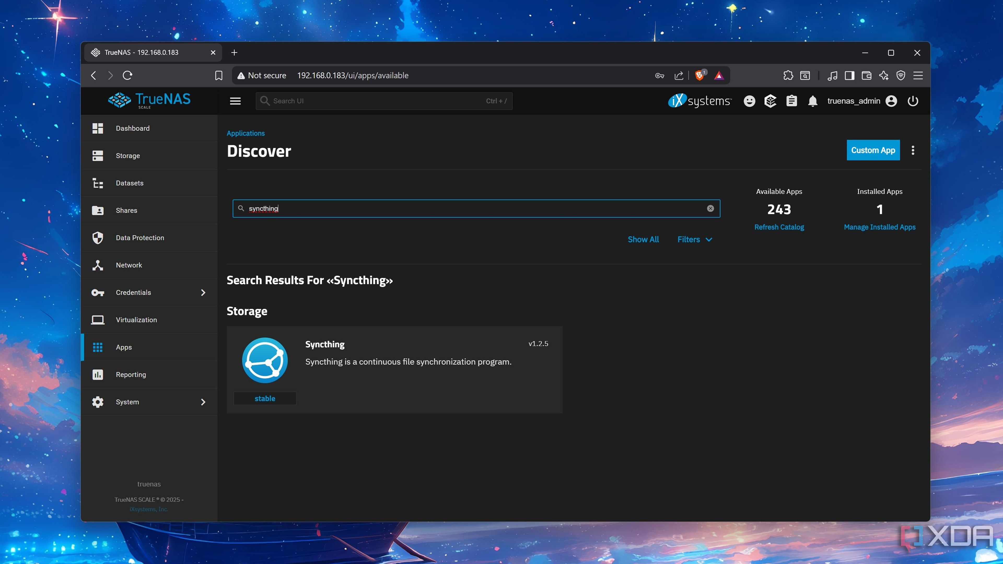Screen dimensions: 1003x564
Task: Click Manage Installed Apps link
Action: click(879, 227)
